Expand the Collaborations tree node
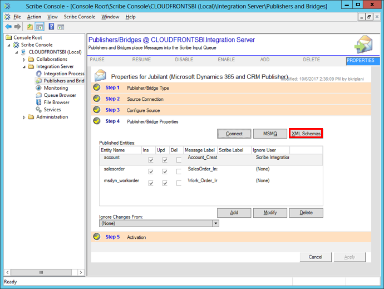Image resolution: width=384 pixels, height=289 pixels. (24, 59)
